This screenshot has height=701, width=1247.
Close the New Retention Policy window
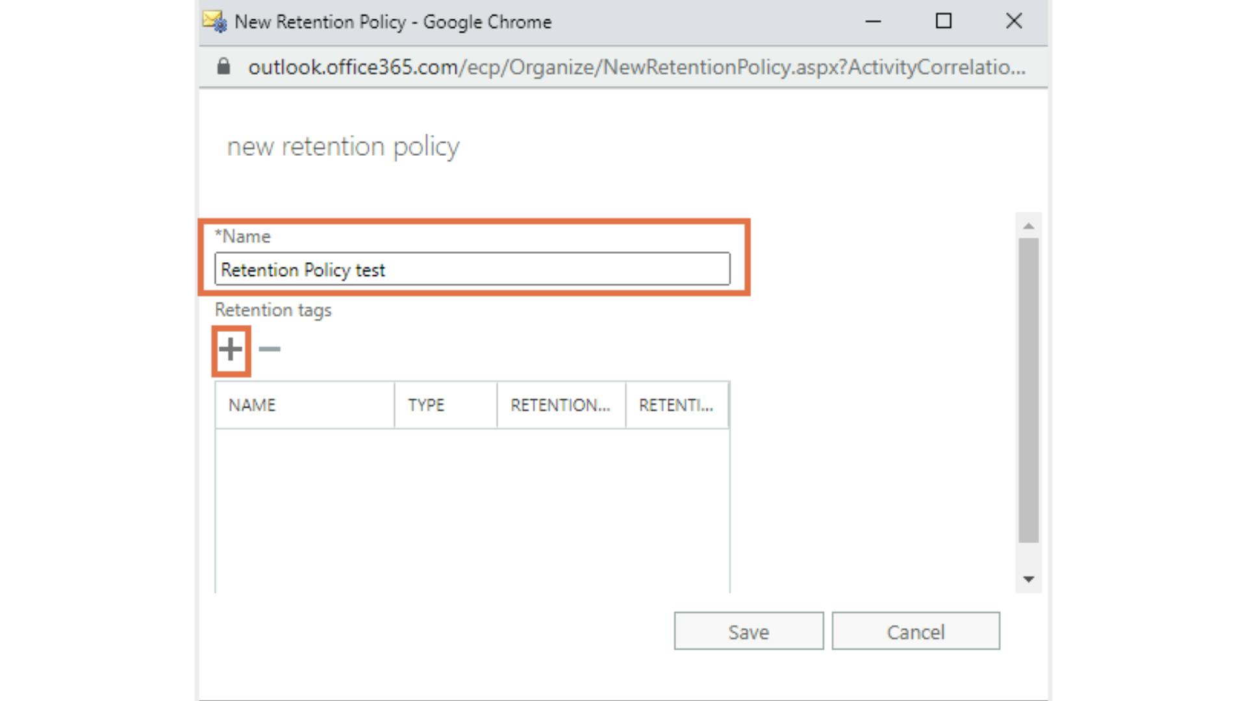(x=1013, y=21)
